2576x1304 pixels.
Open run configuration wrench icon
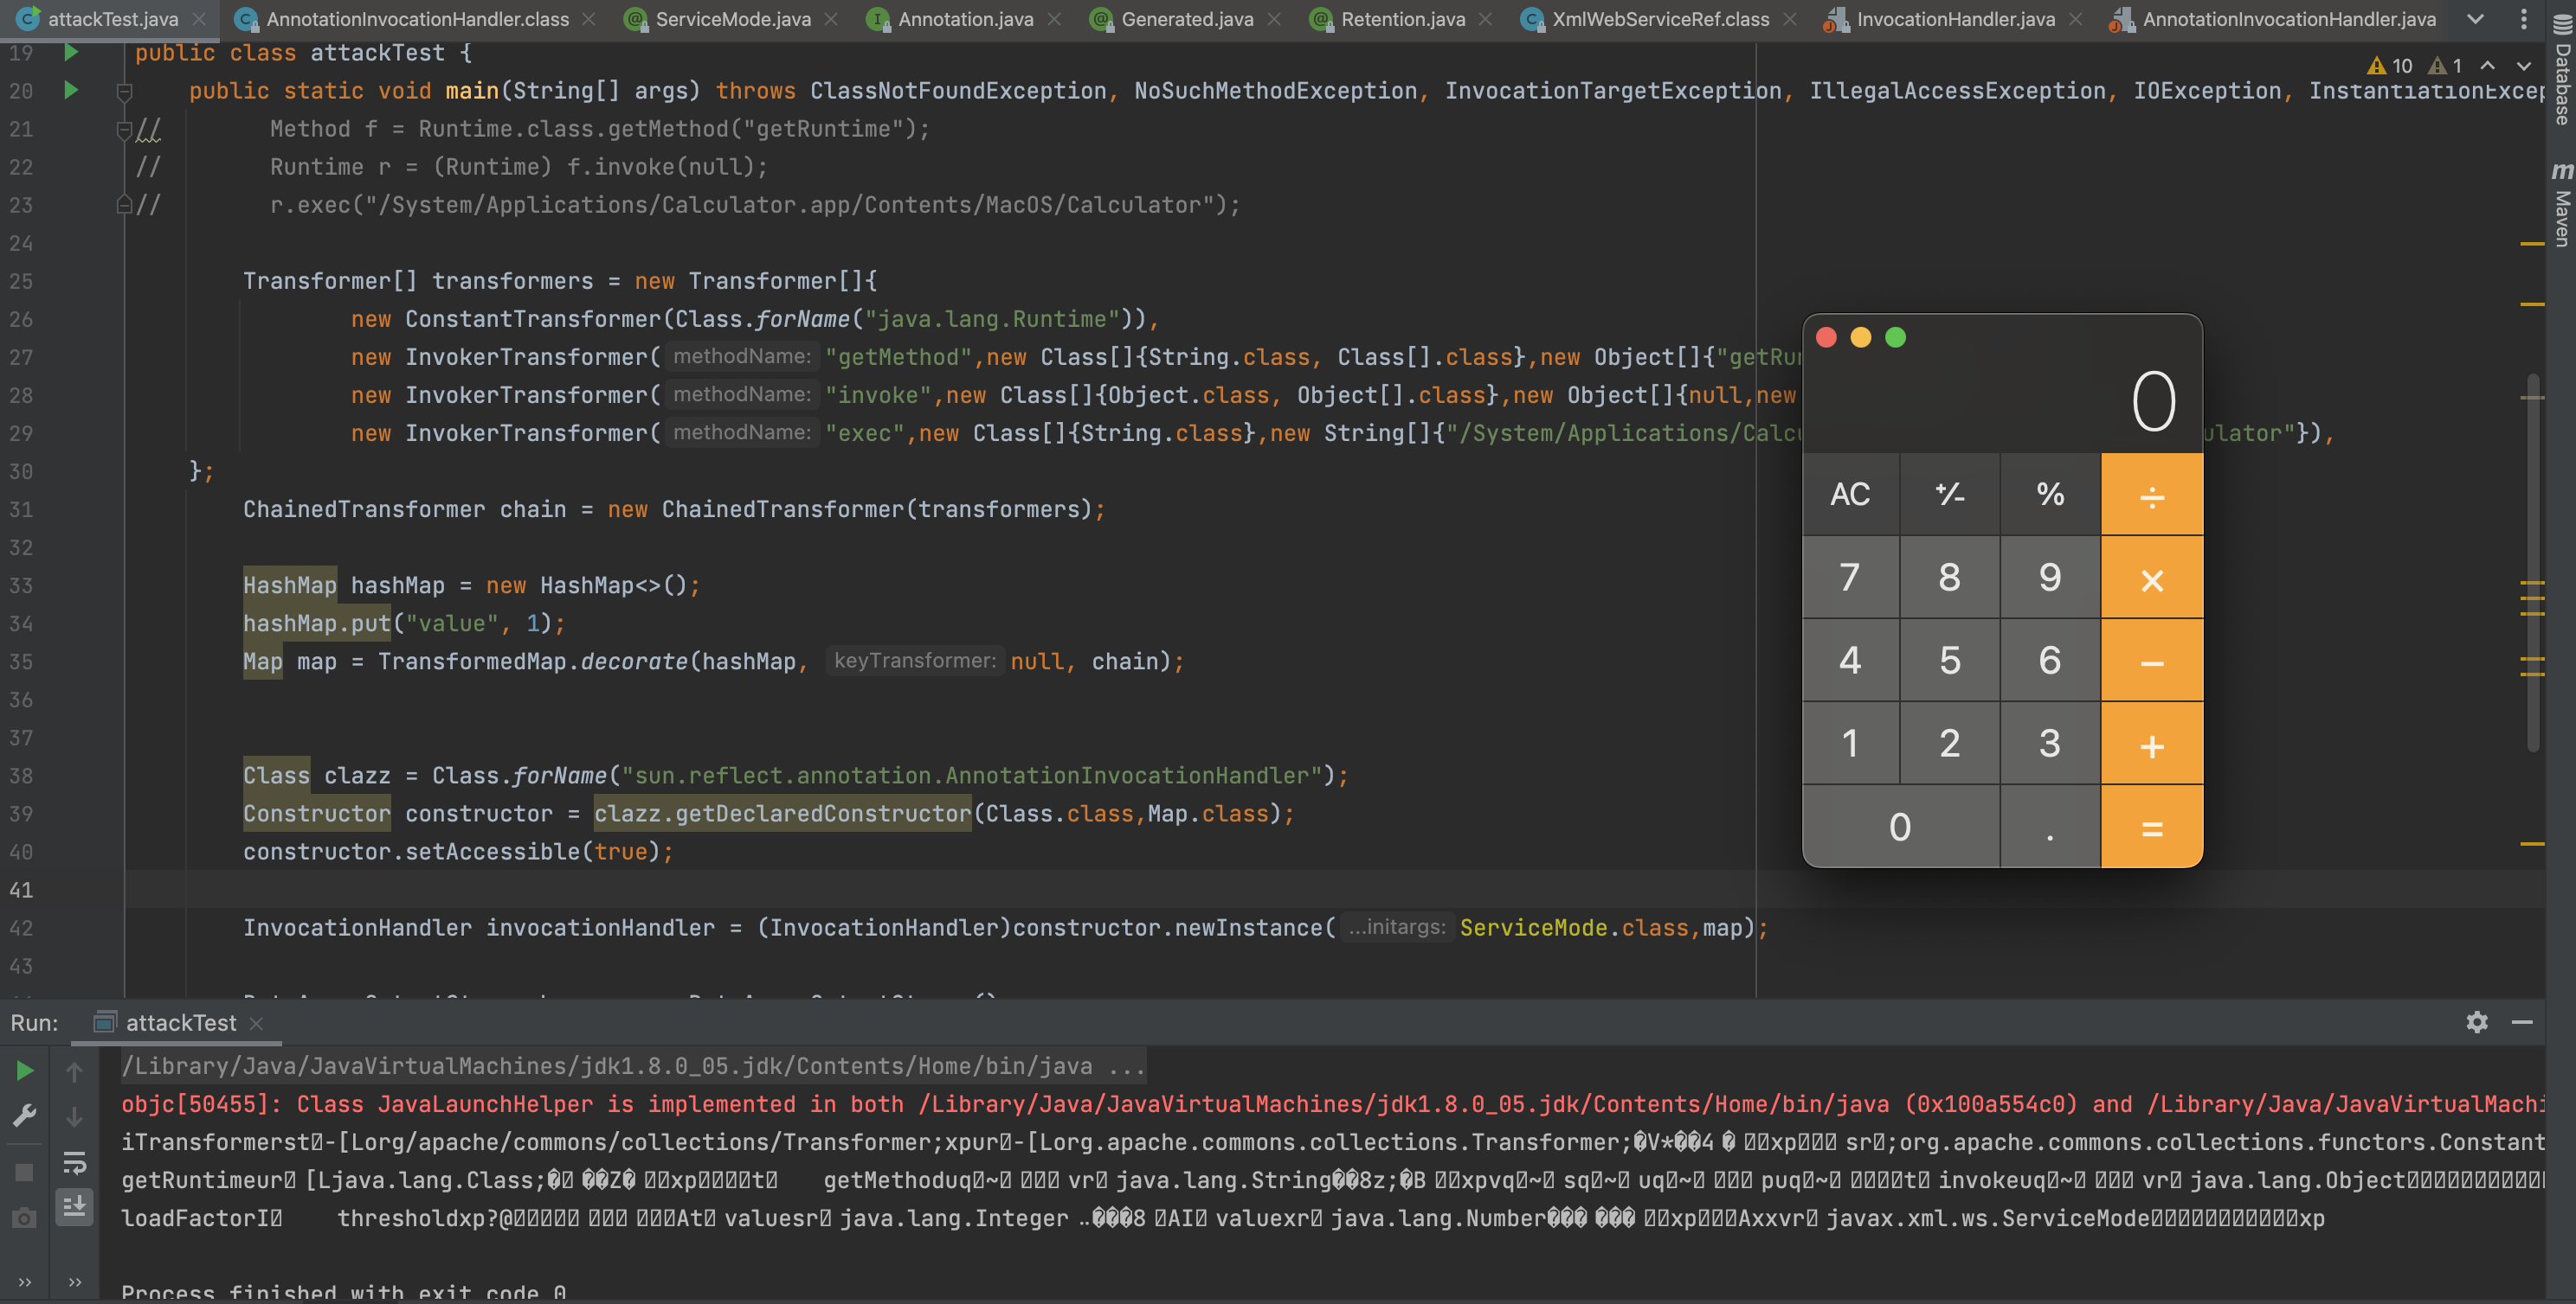(x=25, y=1116)
